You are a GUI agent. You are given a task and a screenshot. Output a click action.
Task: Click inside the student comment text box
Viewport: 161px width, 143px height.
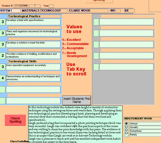75,124
